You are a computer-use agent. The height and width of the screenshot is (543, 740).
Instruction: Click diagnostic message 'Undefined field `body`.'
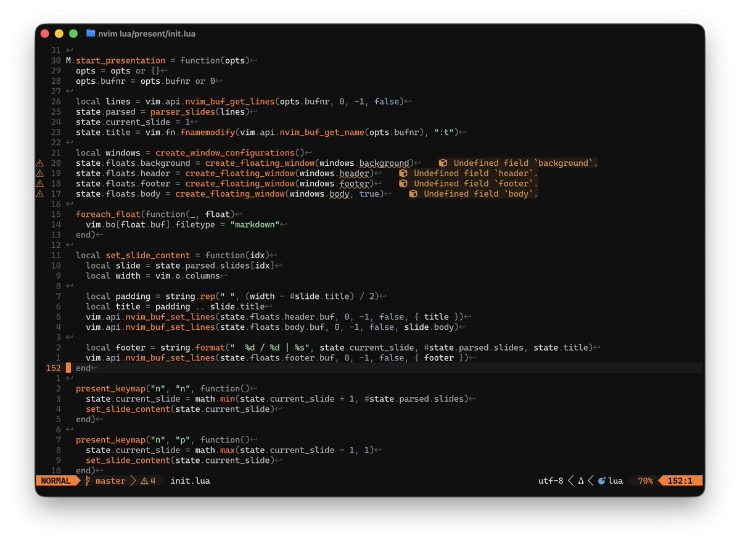tap(481, 194)
